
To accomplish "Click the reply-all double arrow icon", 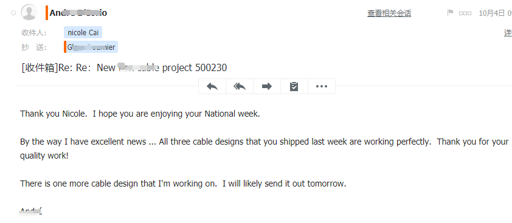I will (240, 86).
